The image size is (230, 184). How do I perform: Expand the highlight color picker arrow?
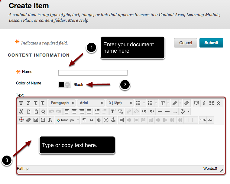[180, 103]
